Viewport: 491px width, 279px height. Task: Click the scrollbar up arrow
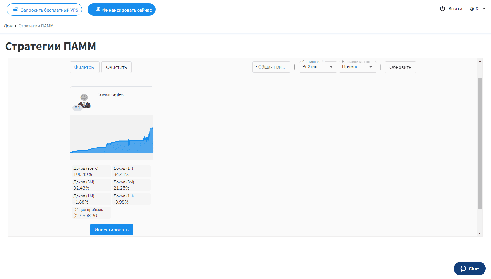480,61
